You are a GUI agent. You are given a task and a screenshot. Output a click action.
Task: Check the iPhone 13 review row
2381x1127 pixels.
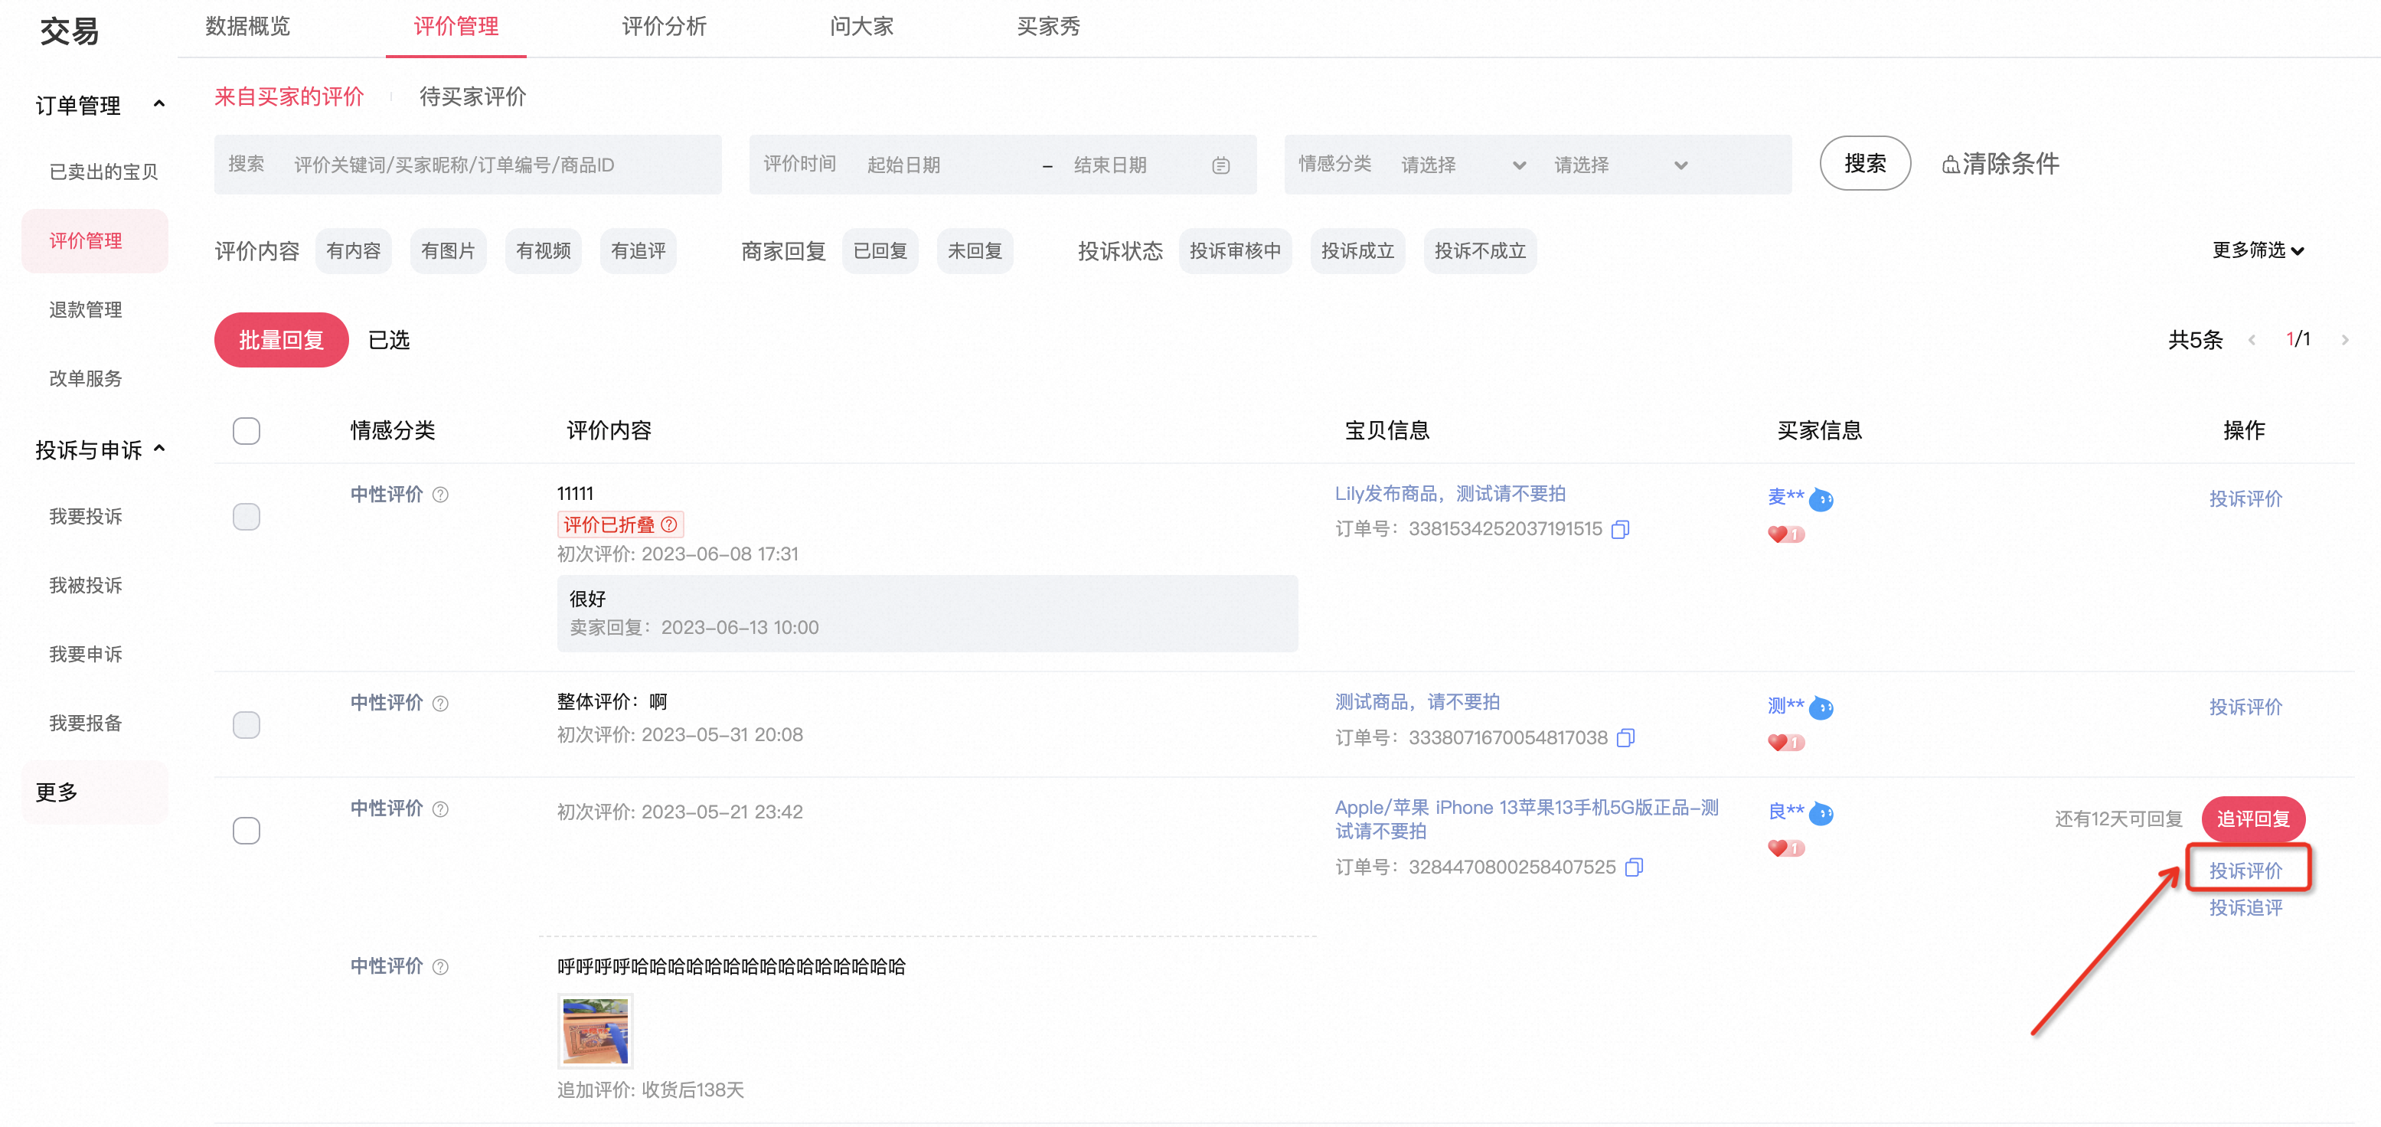coord(246,831)
